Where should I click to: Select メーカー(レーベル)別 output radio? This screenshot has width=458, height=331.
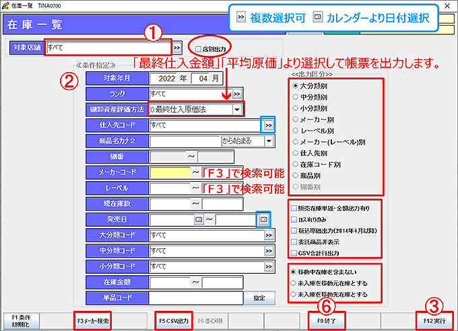click(296, 142)
